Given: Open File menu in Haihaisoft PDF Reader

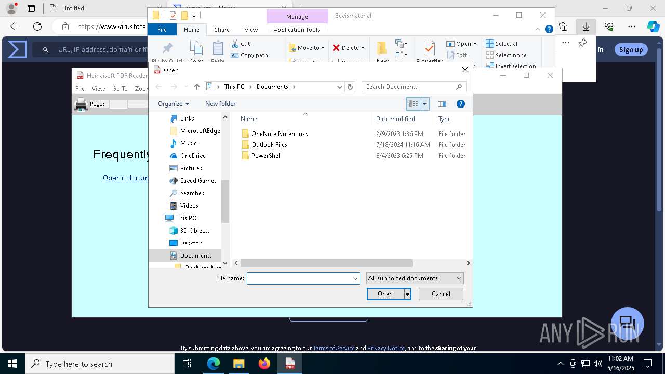Looking at the screenshot, I should coord(80,89).
